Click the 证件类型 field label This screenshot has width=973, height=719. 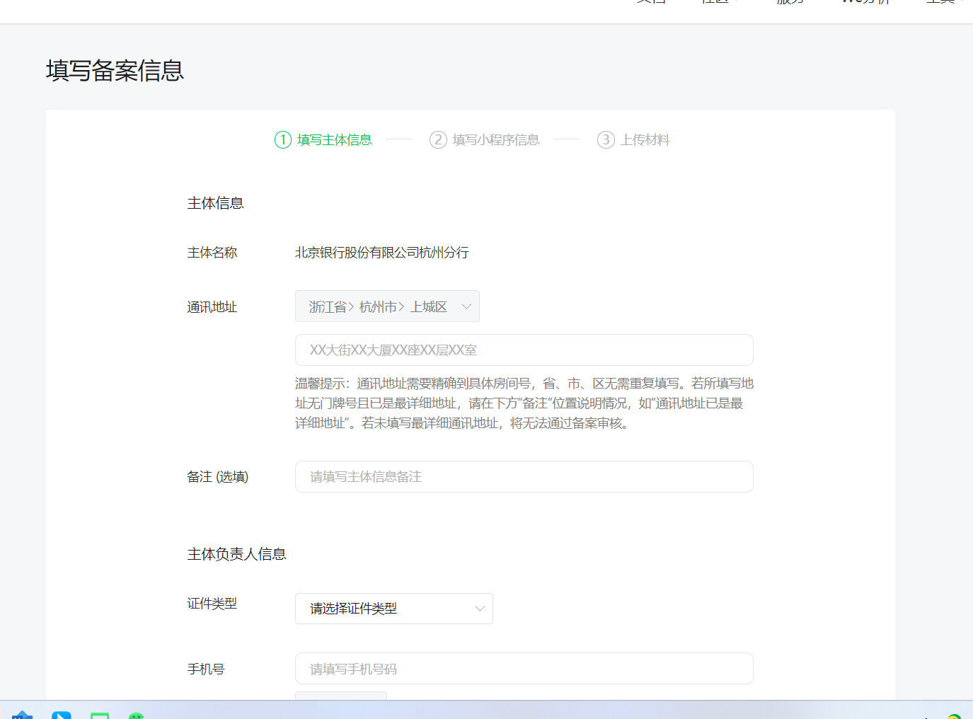[x=212, y=604]
